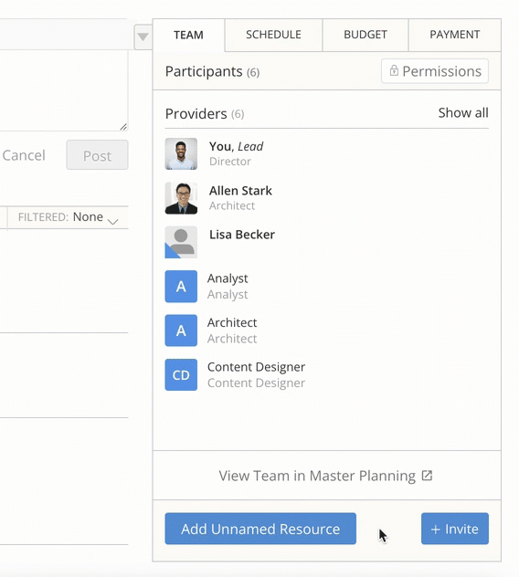The image size is (519, 577).
Task: Click Allen Stark's profile photo
Action: coord(181,198)
